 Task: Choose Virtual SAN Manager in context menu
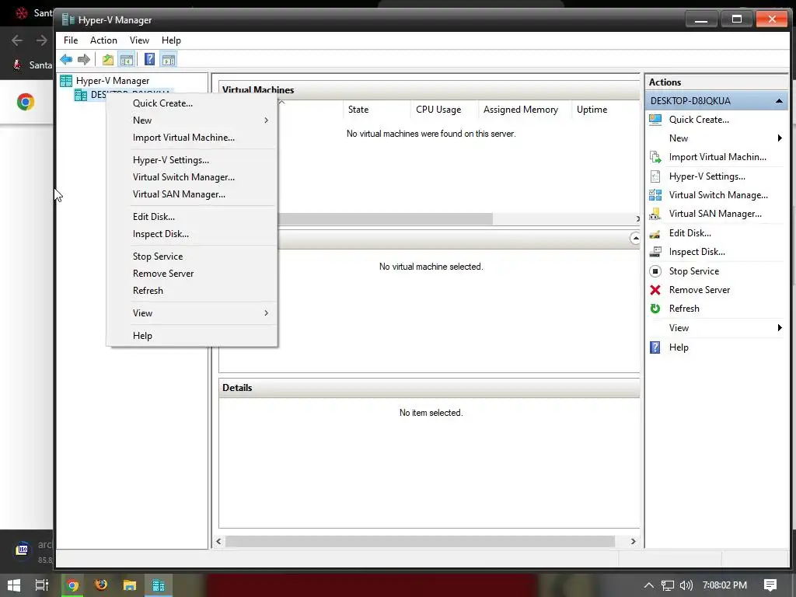[193, 194]
